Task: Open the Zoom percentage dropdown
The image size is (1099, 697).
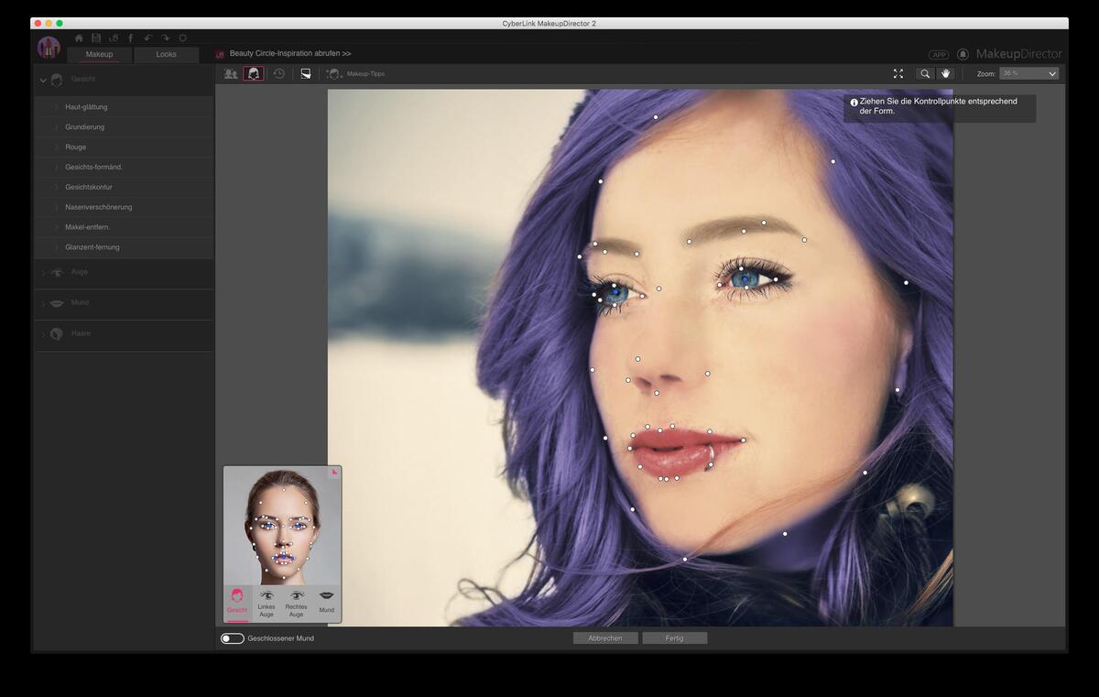Action: 1029,73
